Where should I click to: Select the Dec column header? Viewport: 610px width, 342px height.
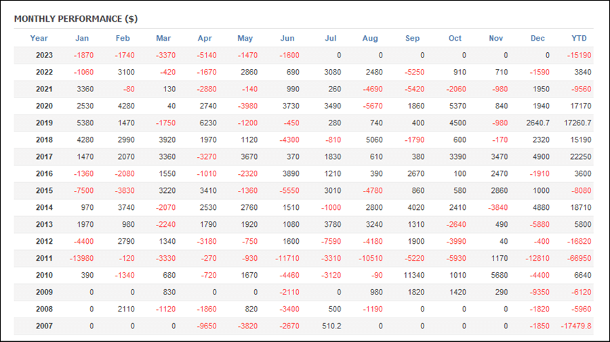click(x=537, y=38)
